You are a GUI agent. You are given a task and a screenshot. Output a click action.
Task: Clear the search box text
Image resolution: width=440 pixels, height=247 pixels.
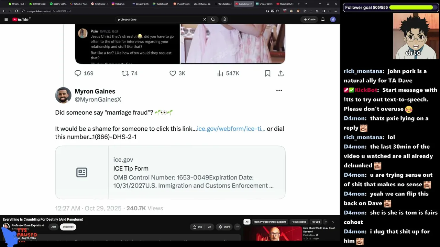(x=205, y=20)
